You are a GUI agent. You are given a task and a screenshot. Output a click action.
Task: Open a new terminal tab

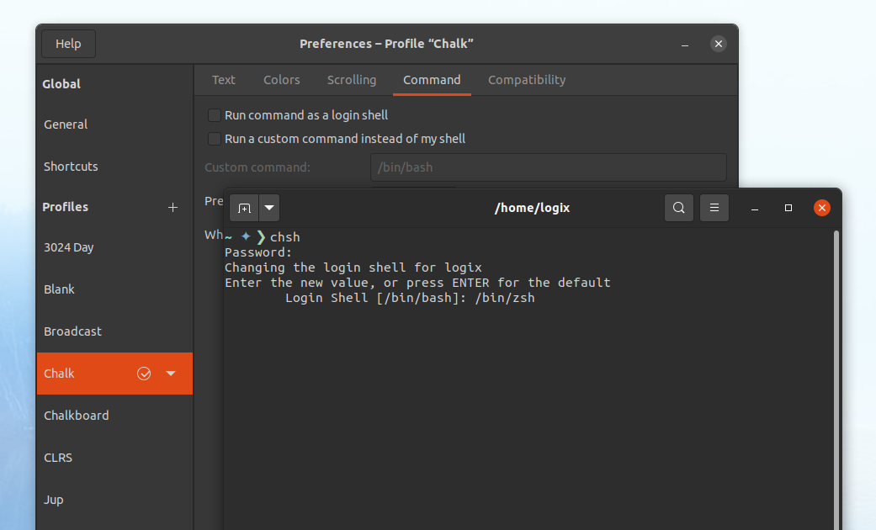pyautogui.click(x=244, y=208)
